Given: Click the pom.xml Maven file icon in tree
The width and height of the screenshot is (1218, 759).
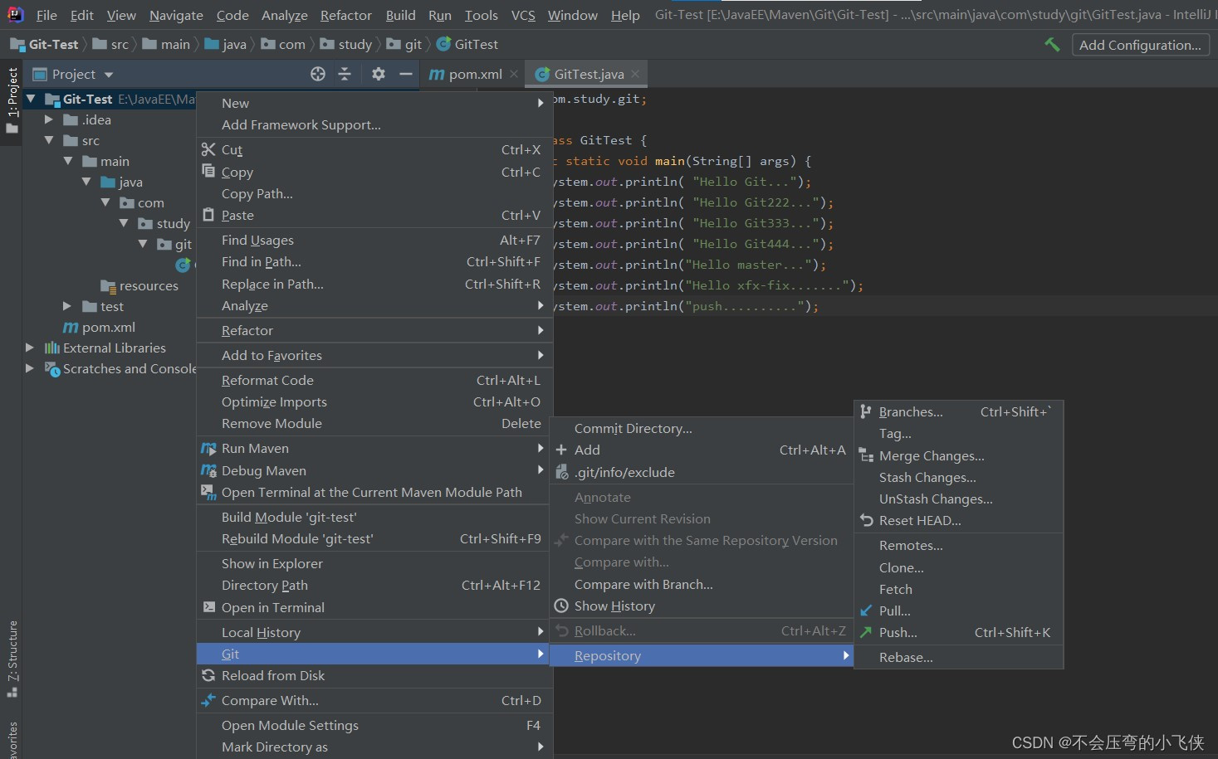Looking at the screenshot, I should (x=71, y=327).
